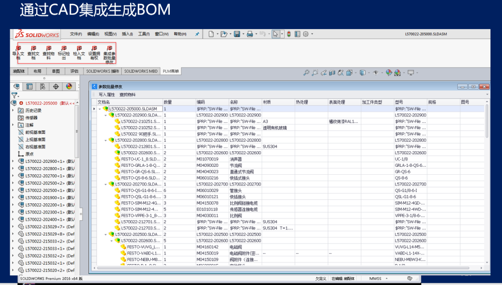Open the 视图(V) menu
The width and height of the screenshot is (502, 285).
[x=110, y=34]
